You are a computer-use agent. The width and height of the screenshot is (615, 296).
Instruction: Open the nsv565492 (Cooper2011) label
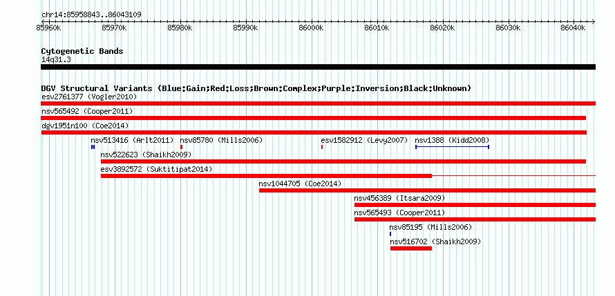87,111
